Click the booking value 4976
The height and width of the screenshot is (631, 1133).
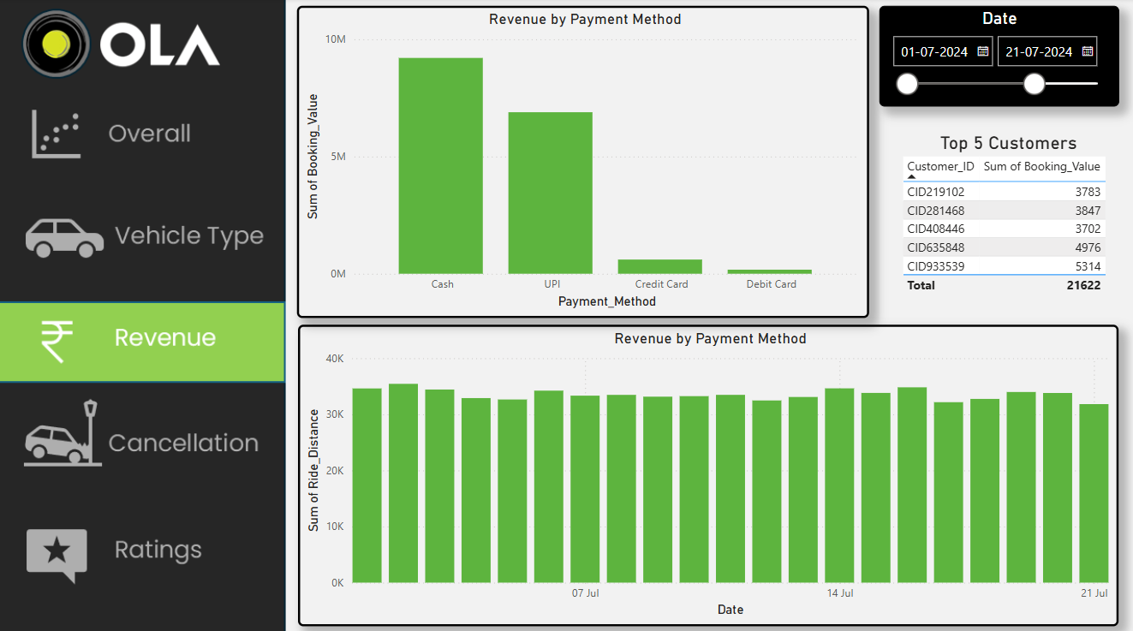tap(1088, 247)
